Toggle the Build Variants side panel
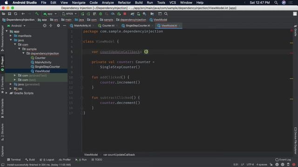298x167 pixels. click(x=2, y=109)
